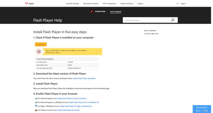Click the icon beside the Internet Explorer row
The image size is (213, 113).
pos(36,98)
